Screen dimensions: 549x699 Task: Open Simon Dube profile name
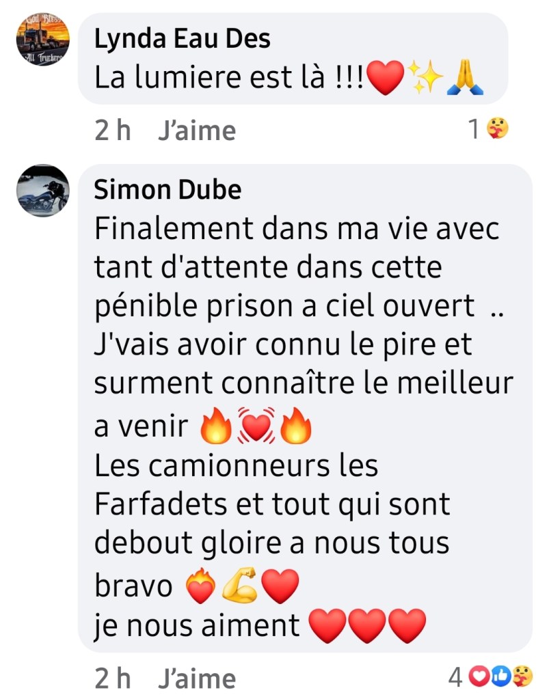[x=168, y=189]
